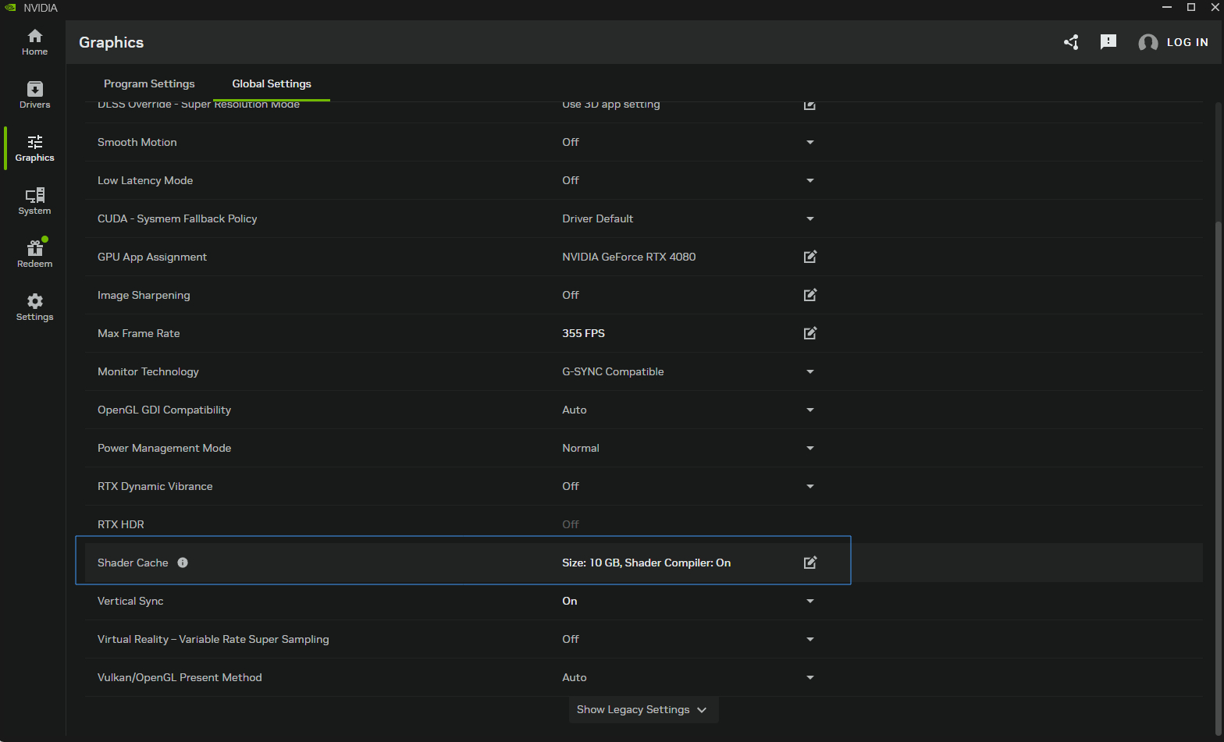The width and height of the screenshot is (1224, 742).
Task: Open the Smooth Motion dropdown
Action: pyautogui.click(x=810, y=142)
